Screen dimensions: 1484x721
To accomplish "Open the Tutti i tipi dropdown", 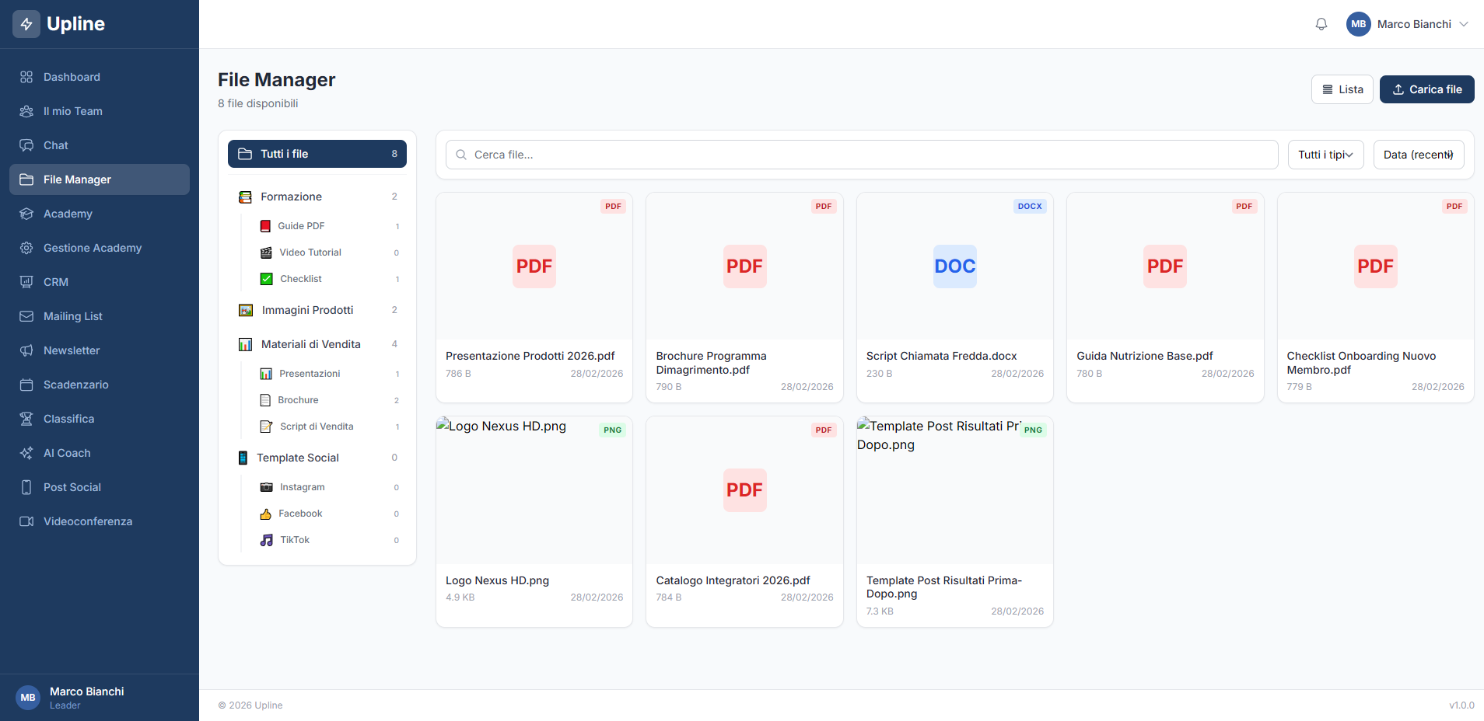I will tap(1325, 155).
